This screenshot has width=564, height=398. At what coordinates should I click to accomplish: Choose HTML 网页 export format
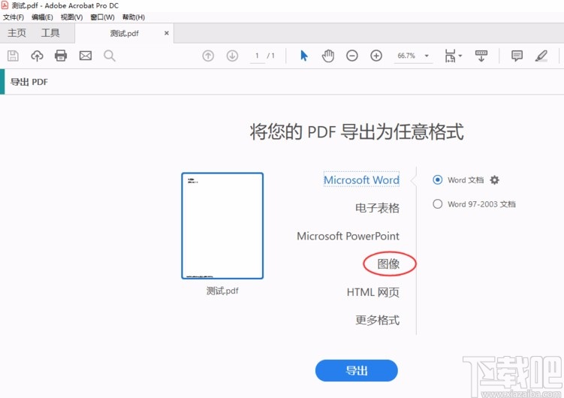[373, 292]
